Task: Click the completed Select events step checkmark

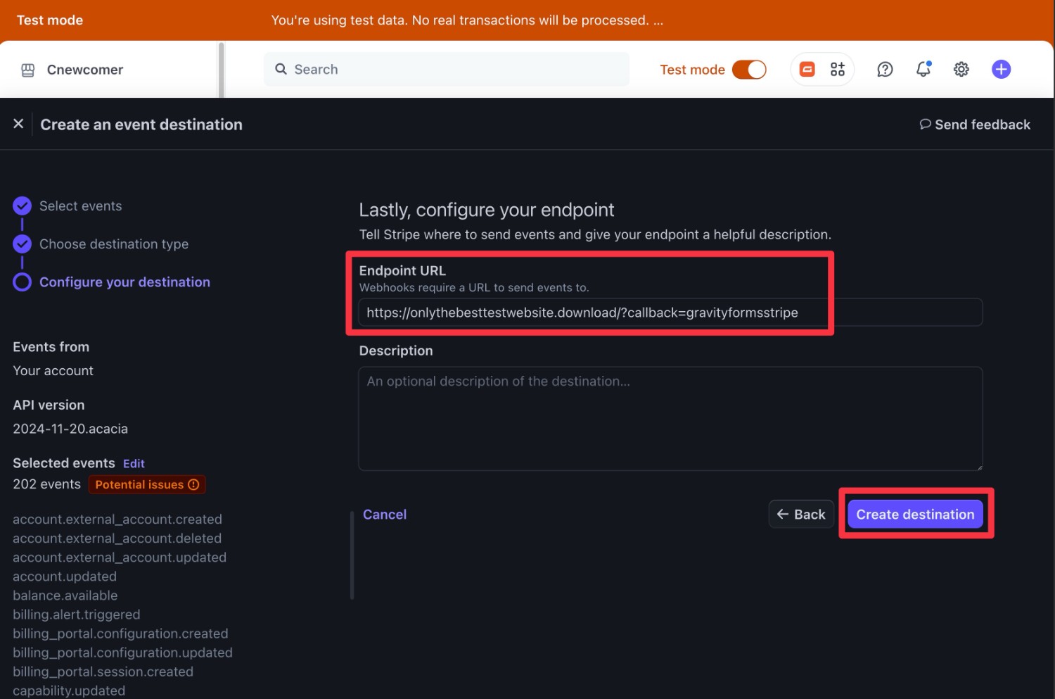Action: [x=23, y=206]
